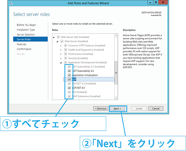Go to the Features step

point(21,44)
